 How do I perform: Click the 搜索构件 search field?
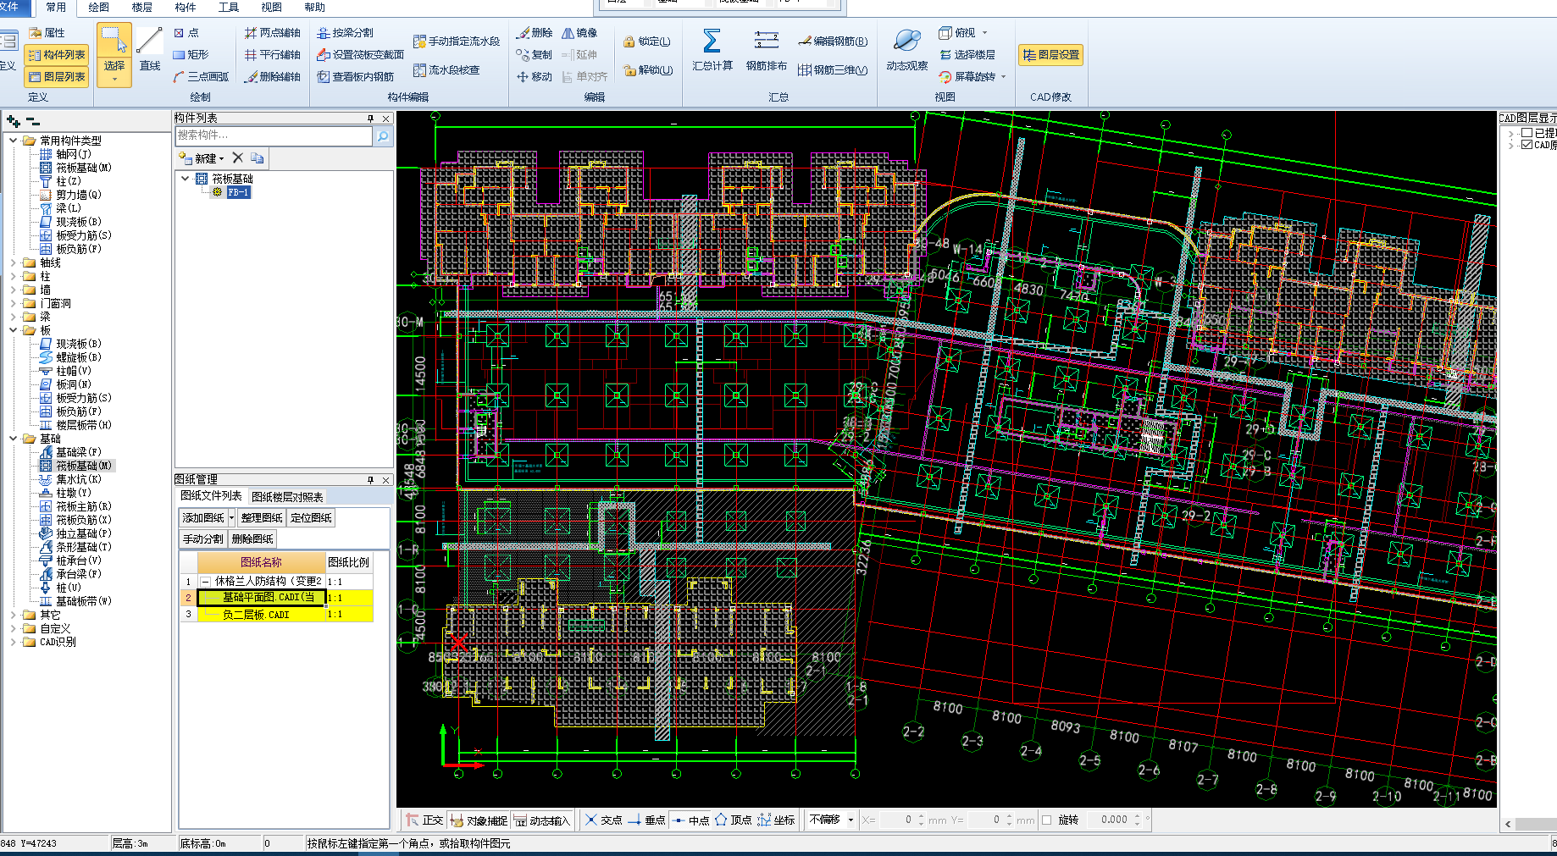(x=274, y=135)
